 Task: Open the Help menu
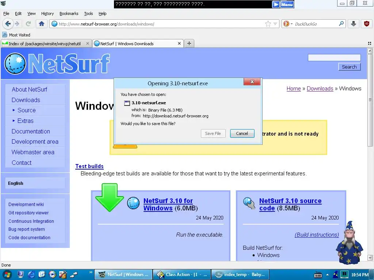(x=103, y=13)
